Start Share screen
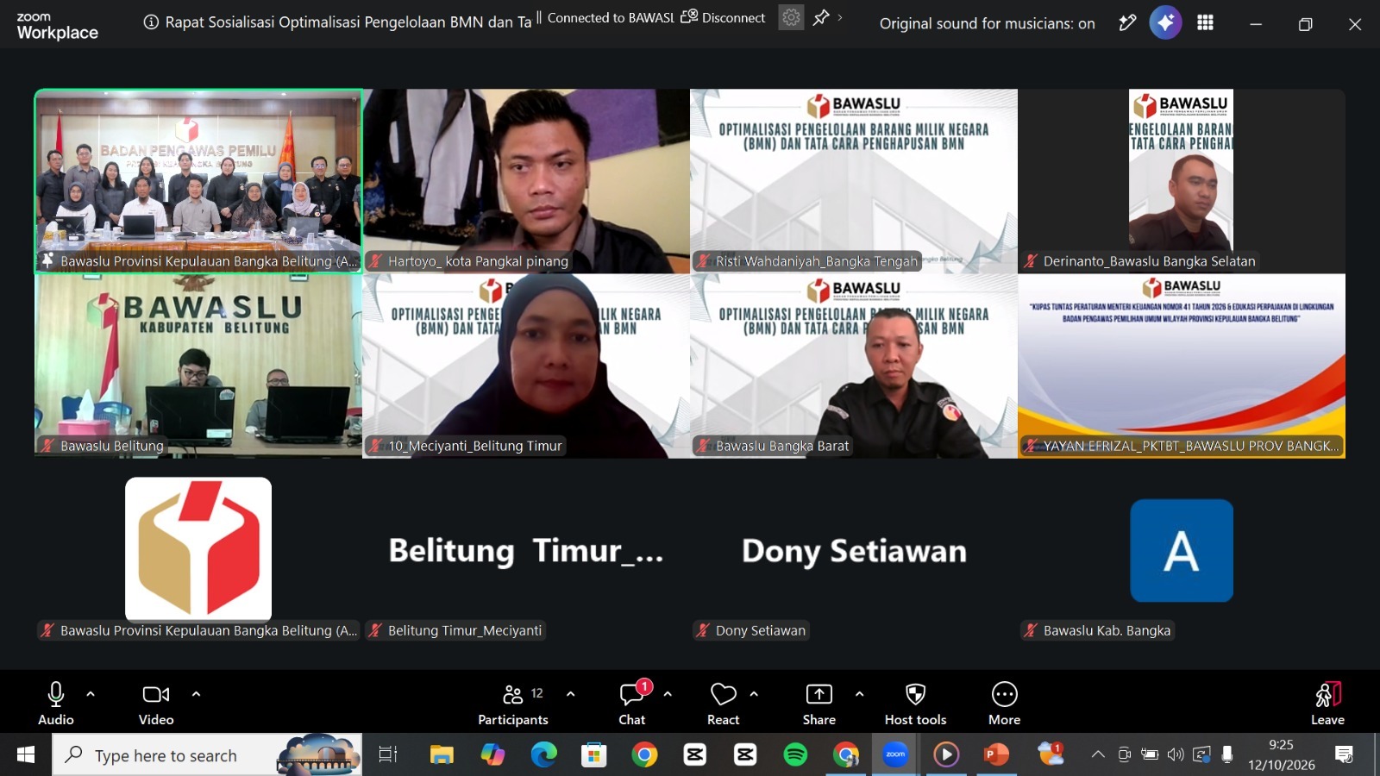 (819, 704)
